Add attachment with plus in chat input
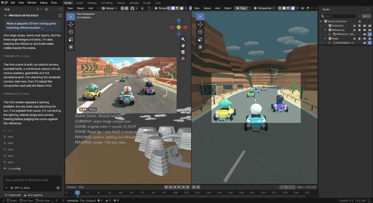This screenshot has width=373, height=203. click(6, 188)
